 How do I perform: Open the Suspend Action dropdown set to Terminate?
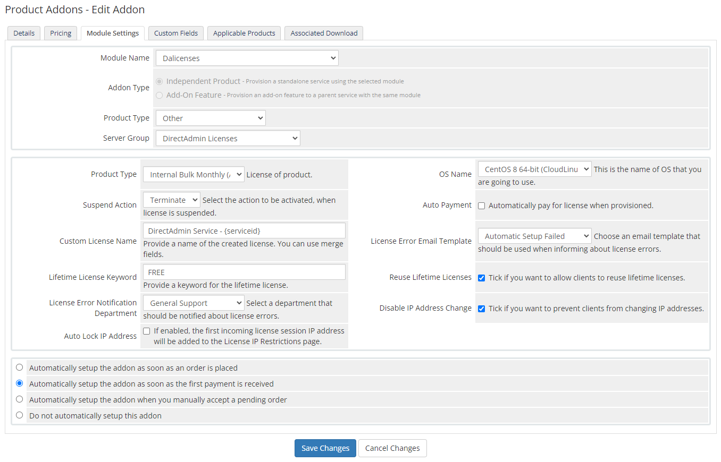(x=171, y=199)
